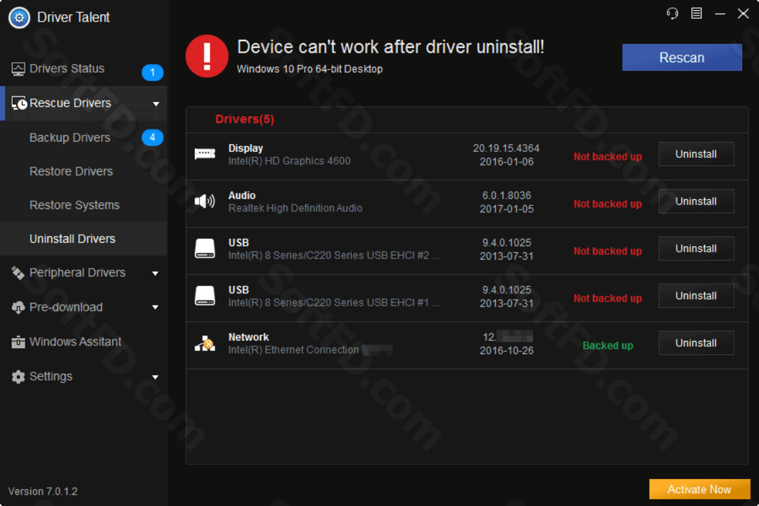Click the red exclamation warning icon
The height and width of the screenshot is (506, 759).
point(207,56)
